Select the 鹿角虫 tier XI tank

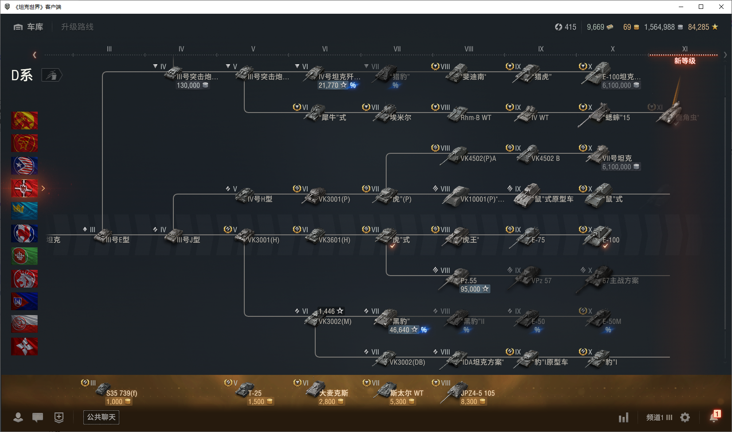click(x=676, y=114)
